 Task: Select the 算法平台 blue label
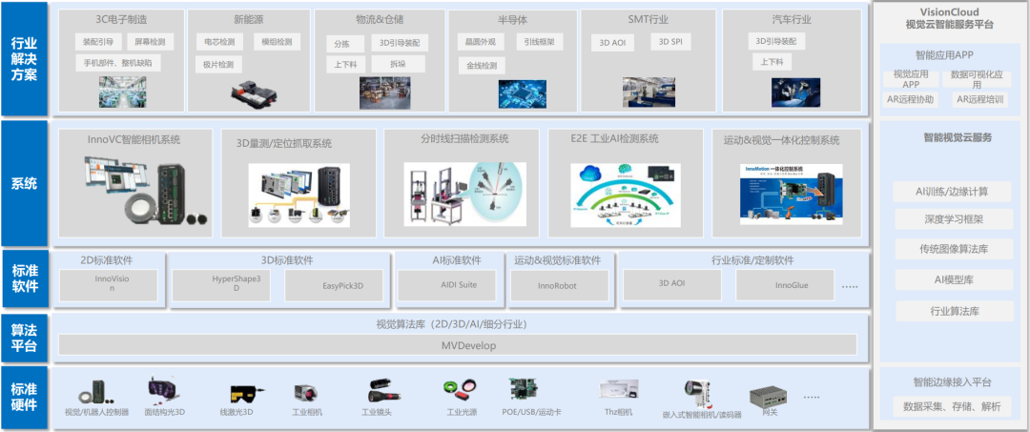tap(24, 338)
